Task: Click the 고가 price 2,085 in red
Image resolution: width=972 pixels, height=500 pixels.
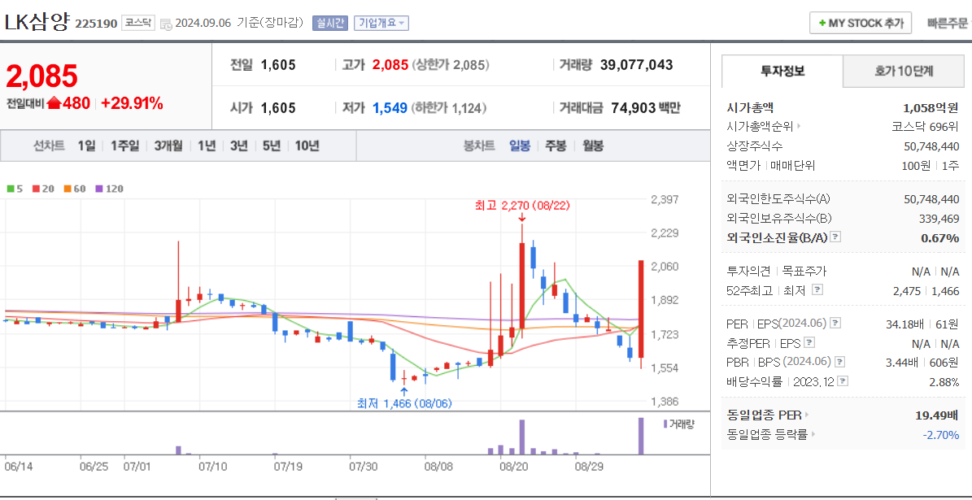Action: pyautogui.click(x=390, y=65)
